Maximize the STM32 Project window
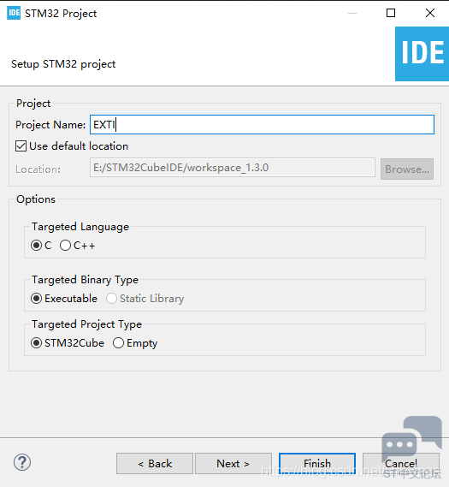The width and height of the screenshot is (449, 487). click(391, 13)
